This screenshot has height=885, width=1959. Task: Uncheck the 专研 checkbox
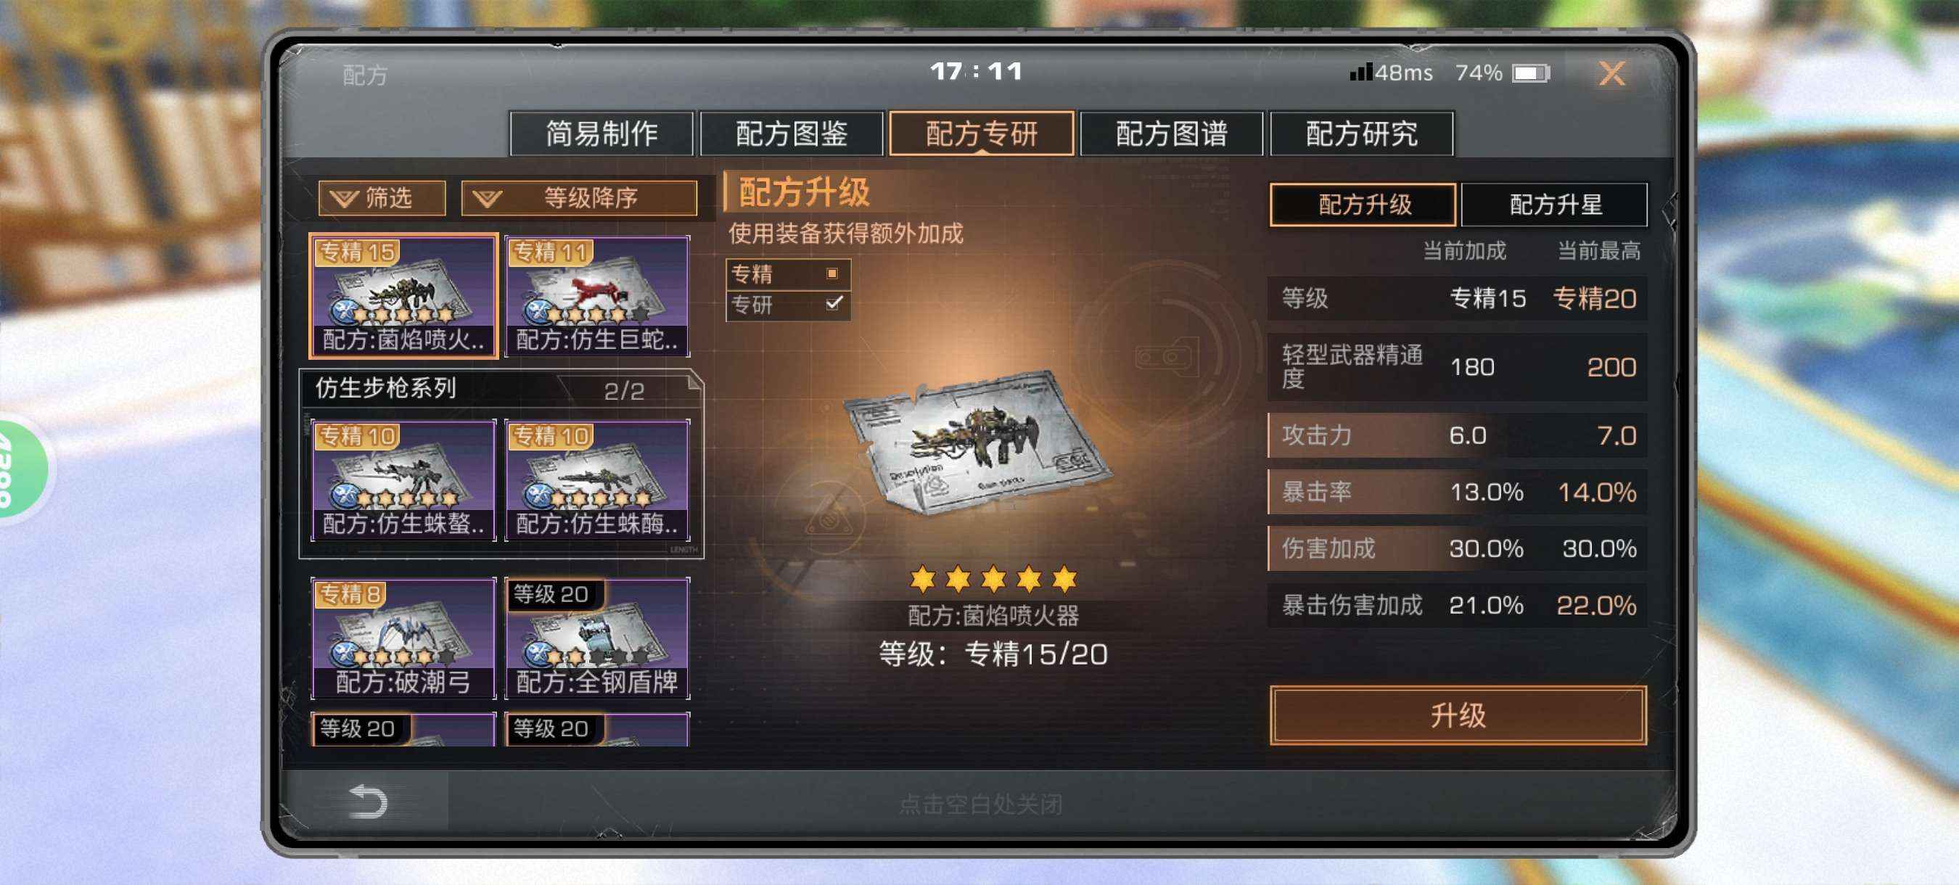834,304
